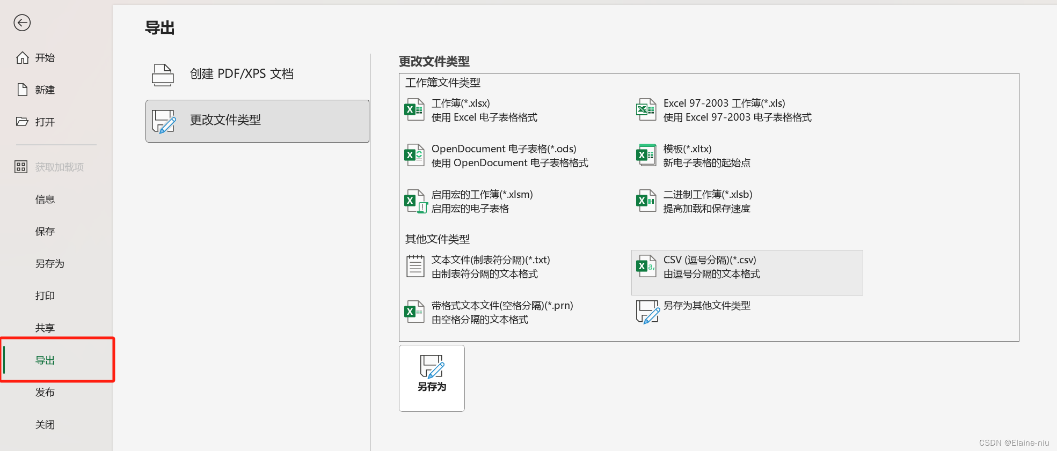This screenshot has width=1057, height=451.
Task: Select the OpenDocument ods file icon
Action: pyautogui.click(x=414, y=156)
